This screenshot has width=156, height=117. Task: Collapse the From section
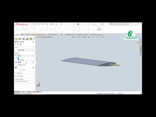tap(34, 48)
